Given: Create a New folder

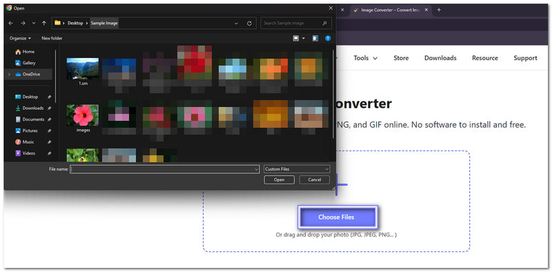Looking at the screenshot, I should pos(52,38).
